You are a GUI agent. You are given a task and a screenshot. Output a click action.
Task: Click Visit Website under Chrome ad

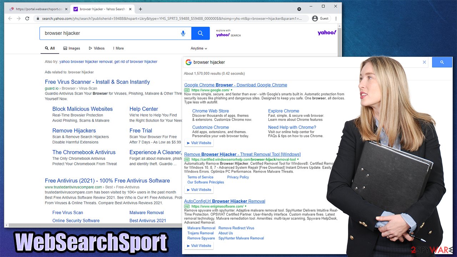click(199, 143)
